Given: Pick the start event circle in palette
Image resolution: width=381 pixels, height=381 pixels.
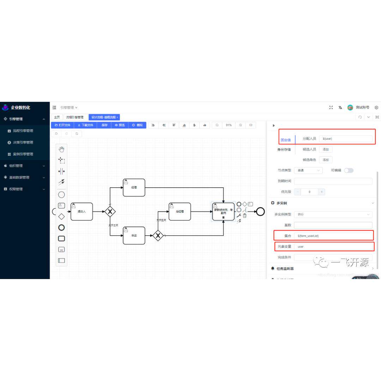Looking at the screenshot, I should (x=61, y=195).
